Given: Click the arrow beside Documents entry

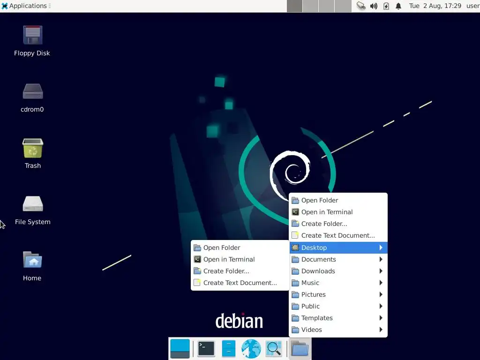Looking at the screenshot, I should coord(381,259).
